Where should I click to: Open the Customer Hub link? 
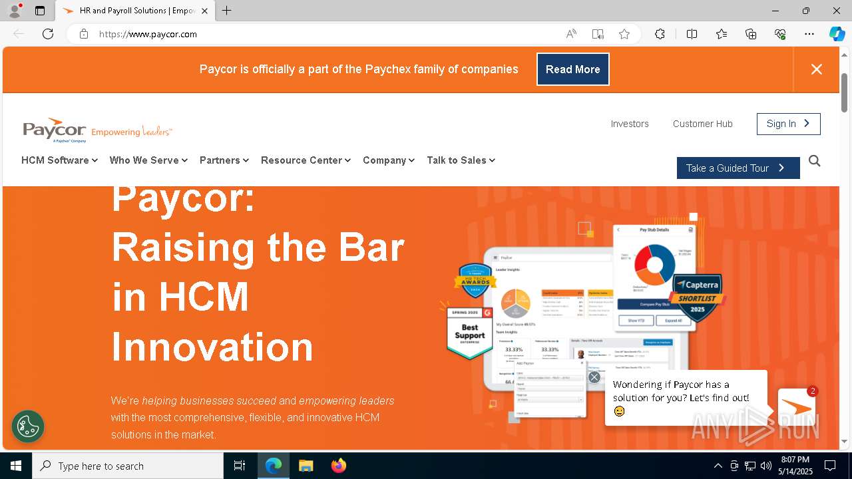point(703,124)
